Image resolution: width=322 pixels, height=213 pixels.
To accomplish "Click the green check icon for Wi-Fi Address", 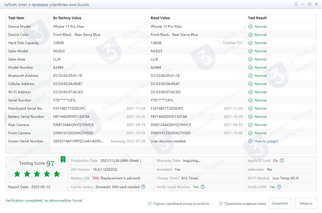I will pyautogui.click(x=250, y=92).
